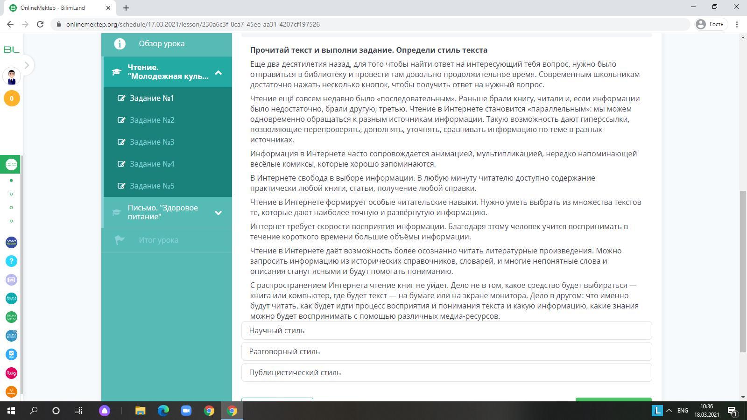
Task: Open Microsoft Edge from the taskbar
Action: tap(163, 411)
